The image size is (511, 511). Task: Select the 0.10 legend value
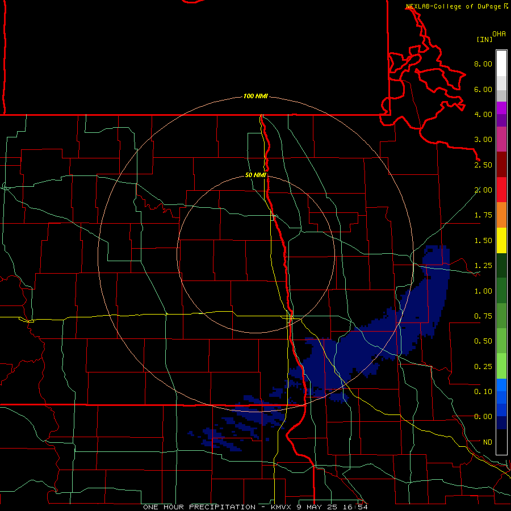coord(483,392)
